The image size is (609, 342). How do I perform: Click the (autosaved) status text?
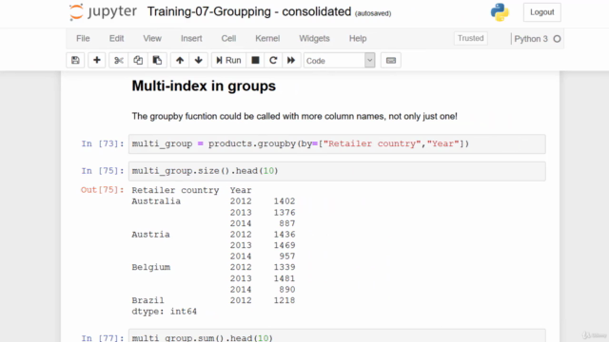(373, 13)
